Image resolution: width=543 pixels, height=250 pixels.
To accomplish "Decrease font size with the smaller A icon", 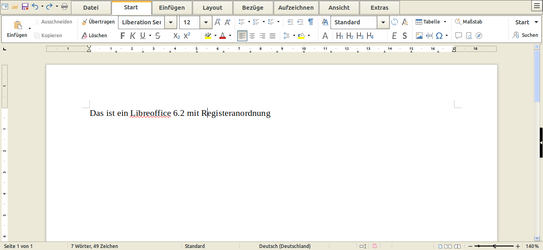I will [x=227, y=22].
